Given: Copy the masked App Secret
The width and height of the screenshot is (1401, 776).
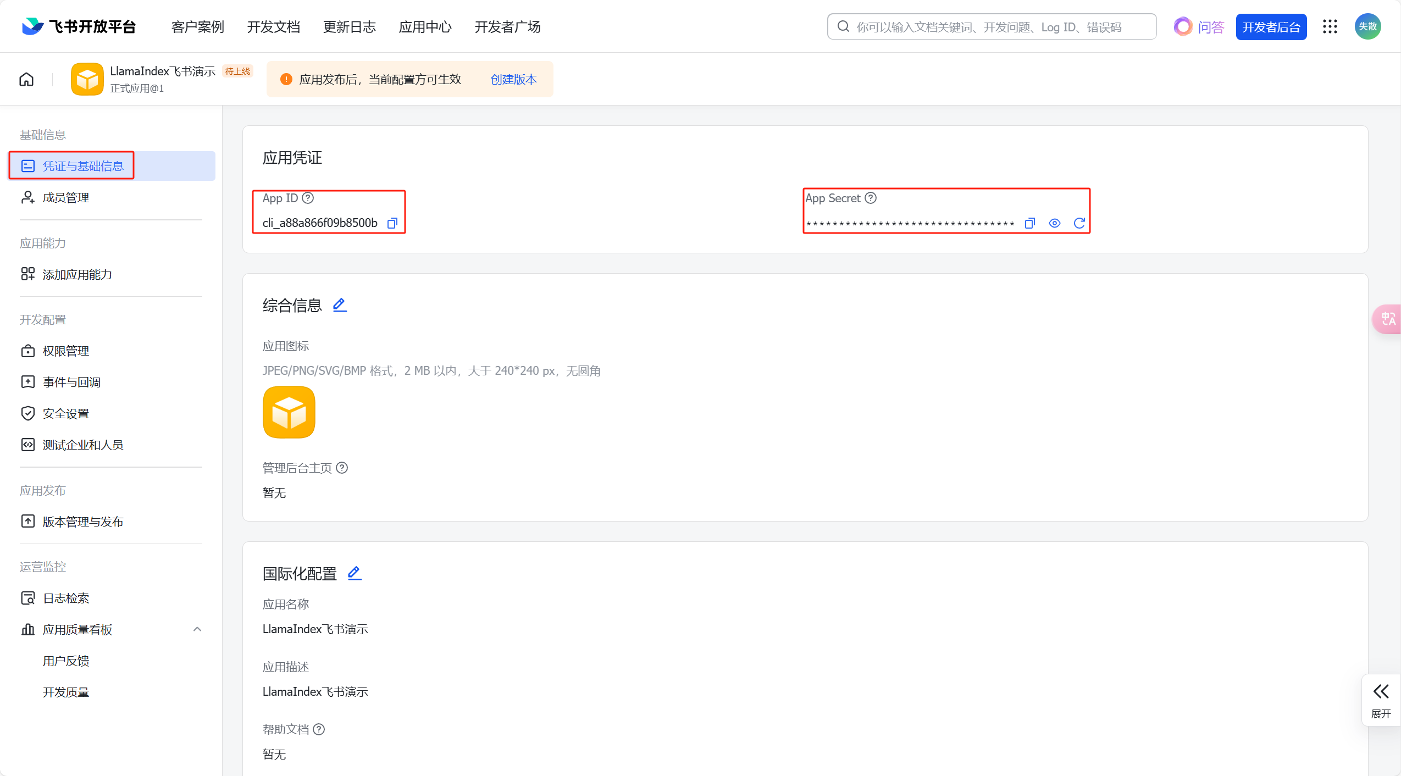Looking at the screenshot, I should tap(1029, 223).
